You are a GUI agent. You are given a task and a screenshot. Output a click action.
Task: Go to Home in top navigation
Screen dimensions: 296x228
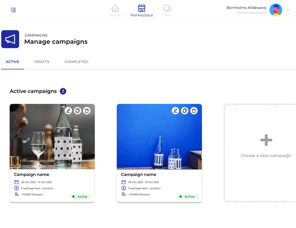(x=115, y=11)
